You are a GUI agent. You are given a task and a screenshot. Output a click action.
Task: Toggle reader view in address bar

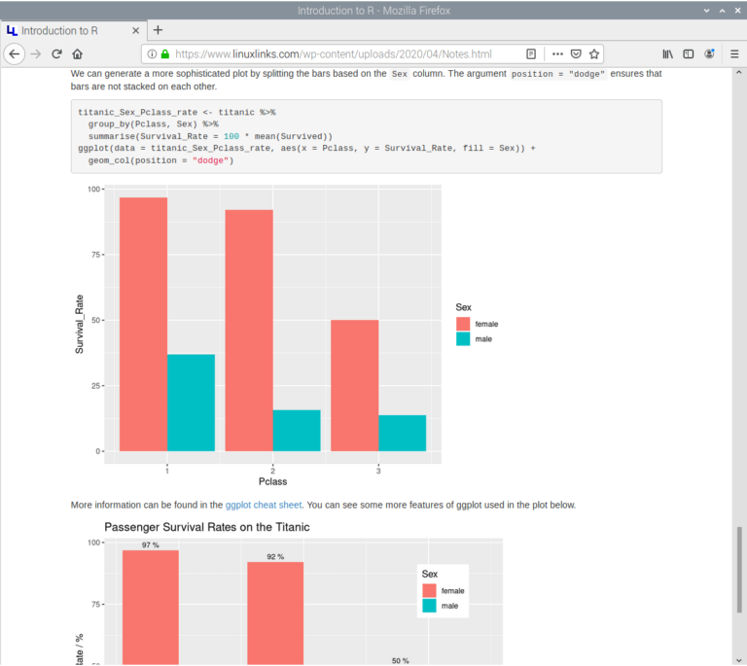tap(531, 53)
